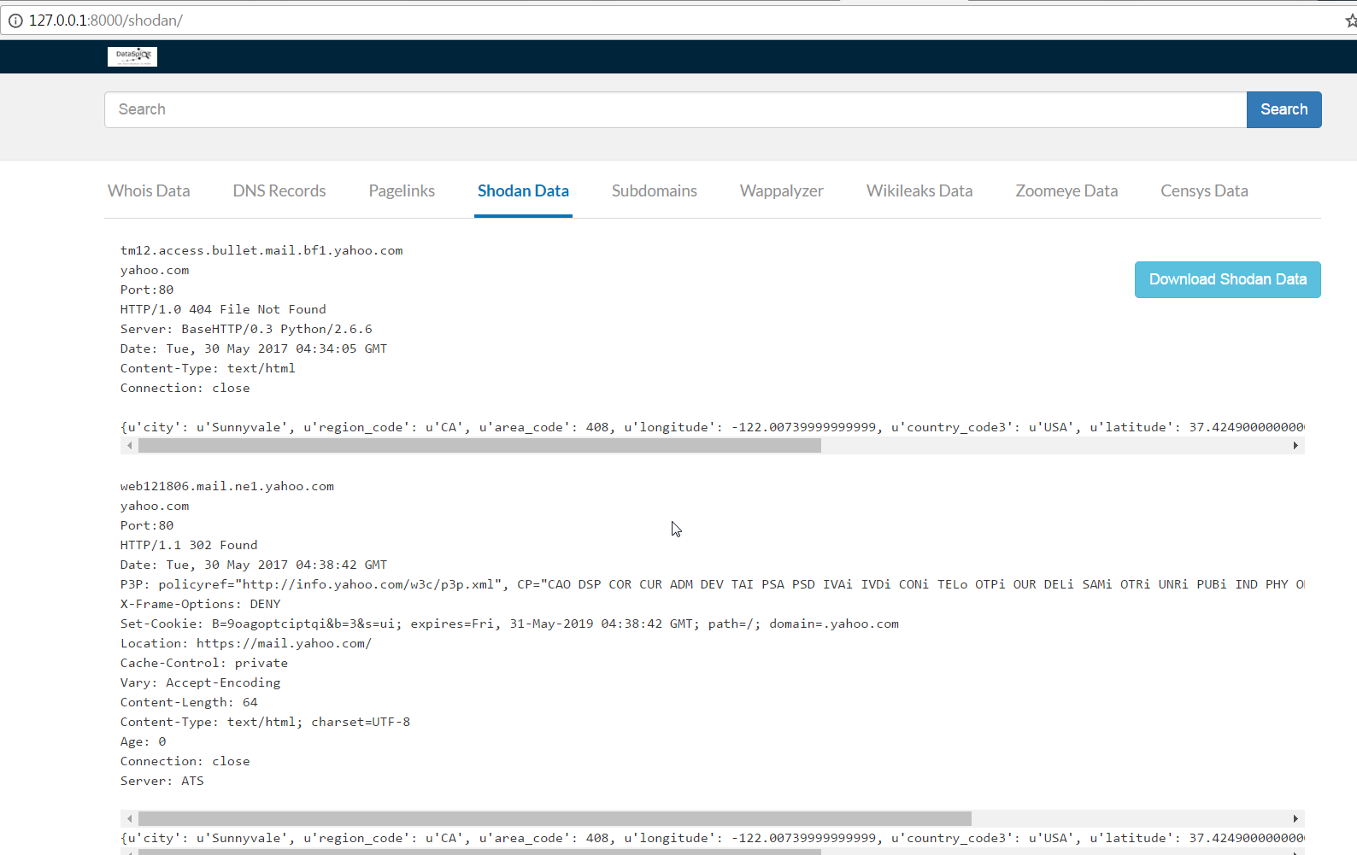The image size is (1357, 855).
Task: Click the blue Search button
Action: [1284, 109]
